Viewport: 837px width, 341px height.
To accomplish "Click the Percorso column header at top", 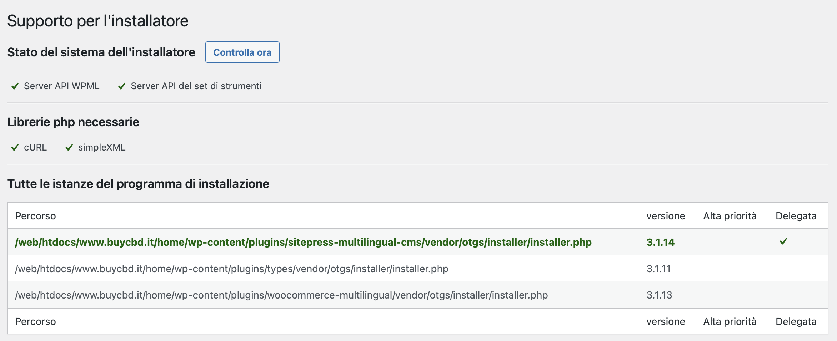I will (x=35, y=216).
